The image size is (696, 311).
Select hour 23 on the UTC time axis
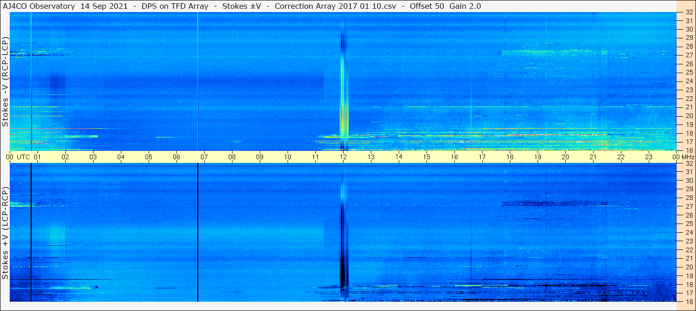(x=649, y=157)
